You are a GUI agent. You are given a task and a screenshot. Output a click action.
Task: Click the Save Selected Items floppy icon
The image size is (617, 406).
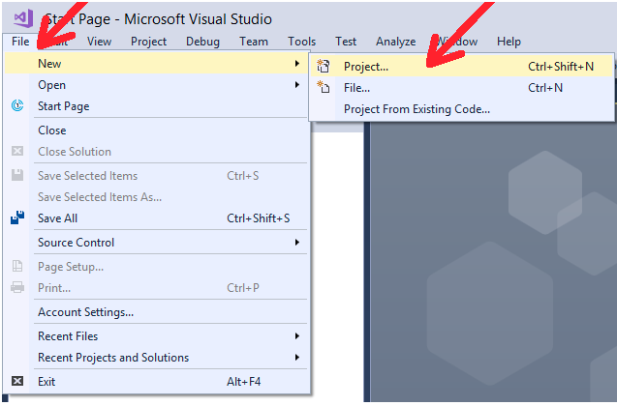click(17, 175)
